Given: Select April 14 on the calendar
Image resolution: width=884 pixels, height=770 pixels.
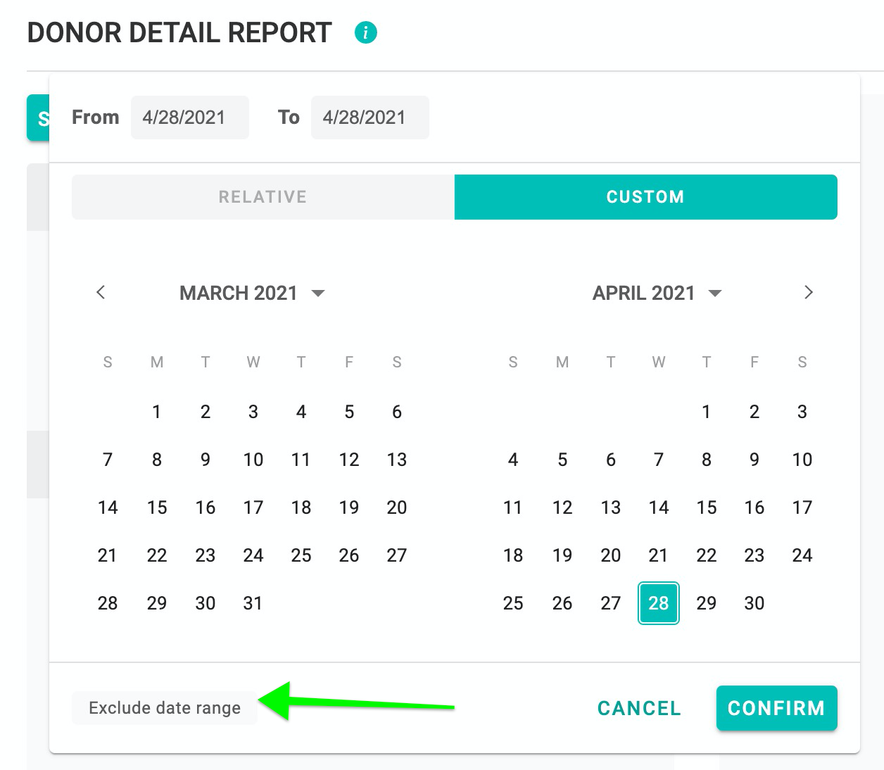Looking at the screenshot, I should 658,507.
